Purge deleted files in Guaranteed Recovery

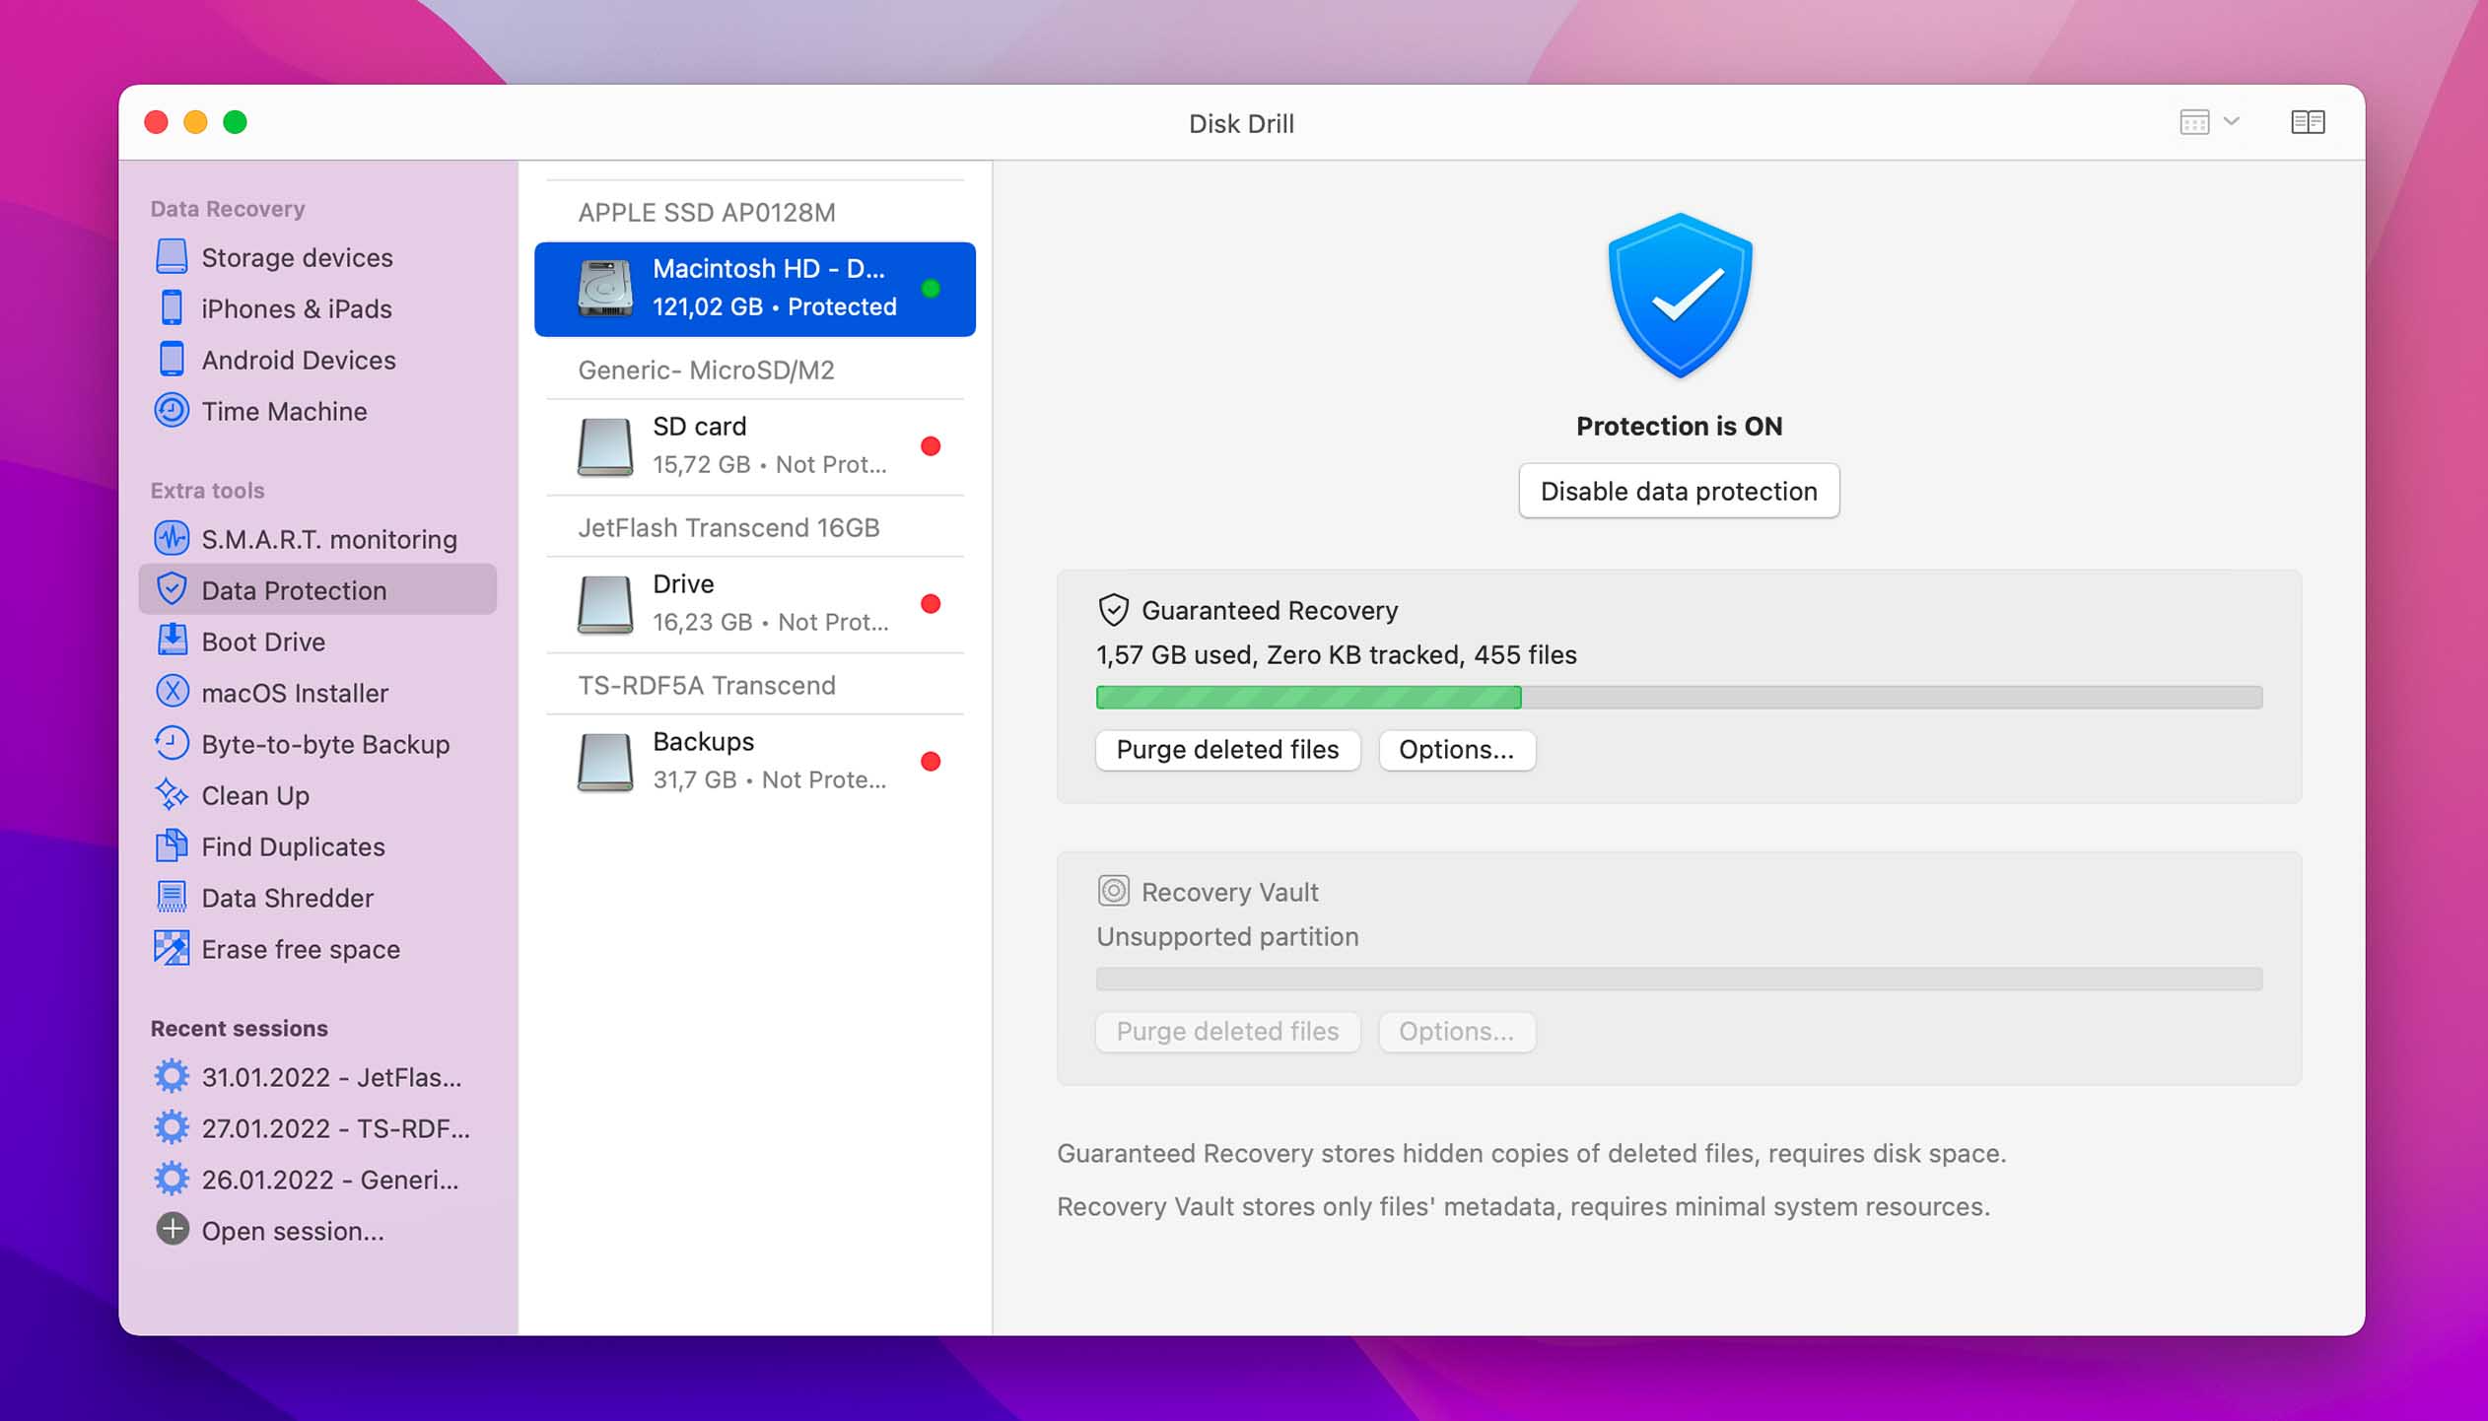[x=1227, y=750]
